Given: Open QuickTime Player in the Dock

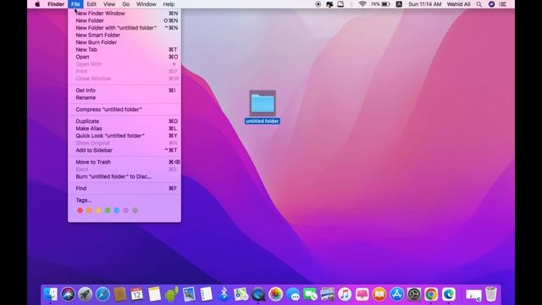Looking at the screenshot, I should [258, 294].
